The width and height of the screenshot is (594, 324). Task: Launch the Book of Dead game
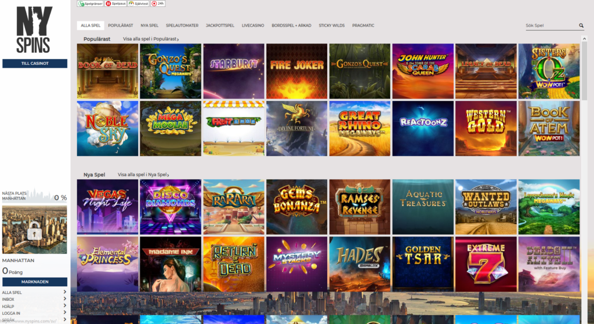[107, 71]
